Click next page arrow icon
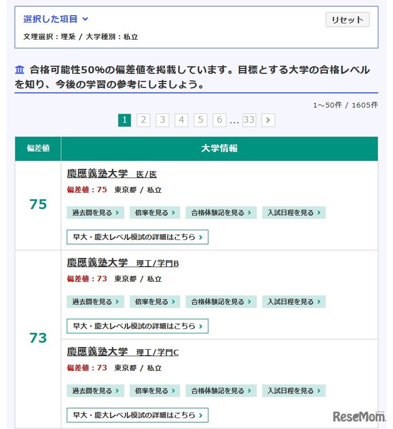The image size is (393, 429). click(x=268, y=120)
